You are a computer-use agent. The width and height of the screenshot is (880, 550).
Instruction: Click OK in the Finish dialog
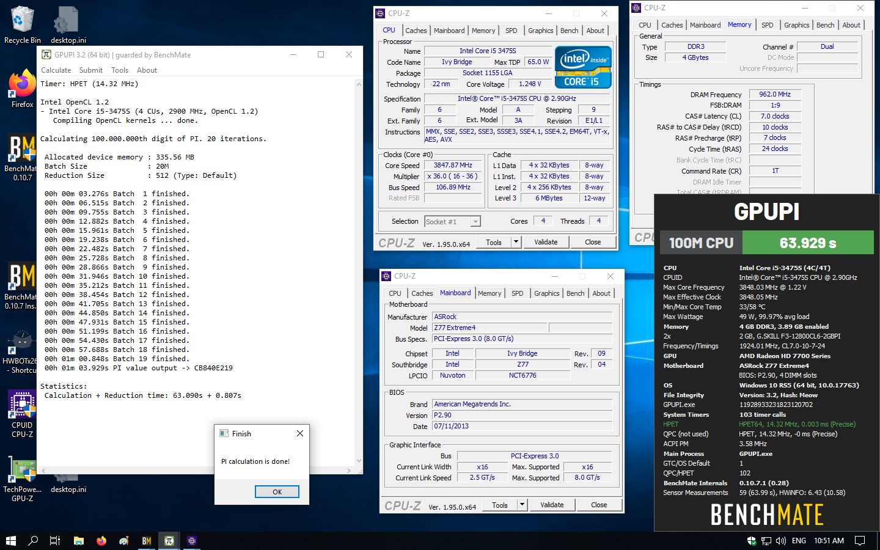(x=277, y=492)
